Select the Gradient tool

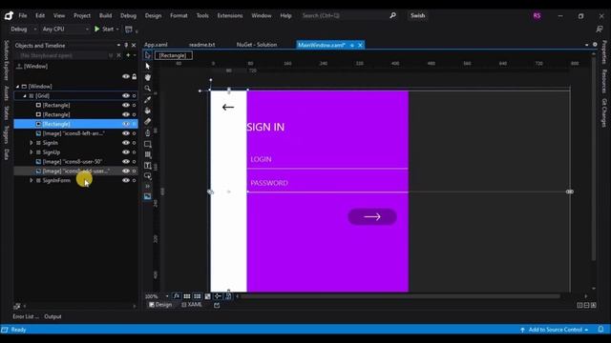(x=148, y=122)
